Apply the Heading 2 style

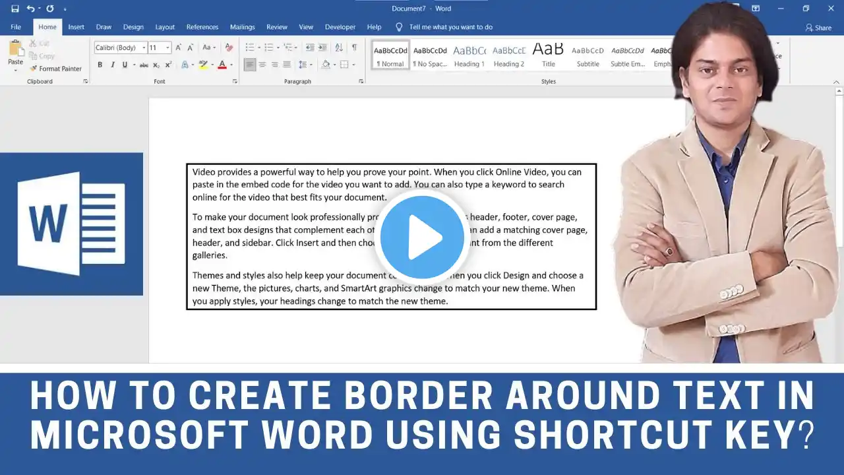point(509,55)
